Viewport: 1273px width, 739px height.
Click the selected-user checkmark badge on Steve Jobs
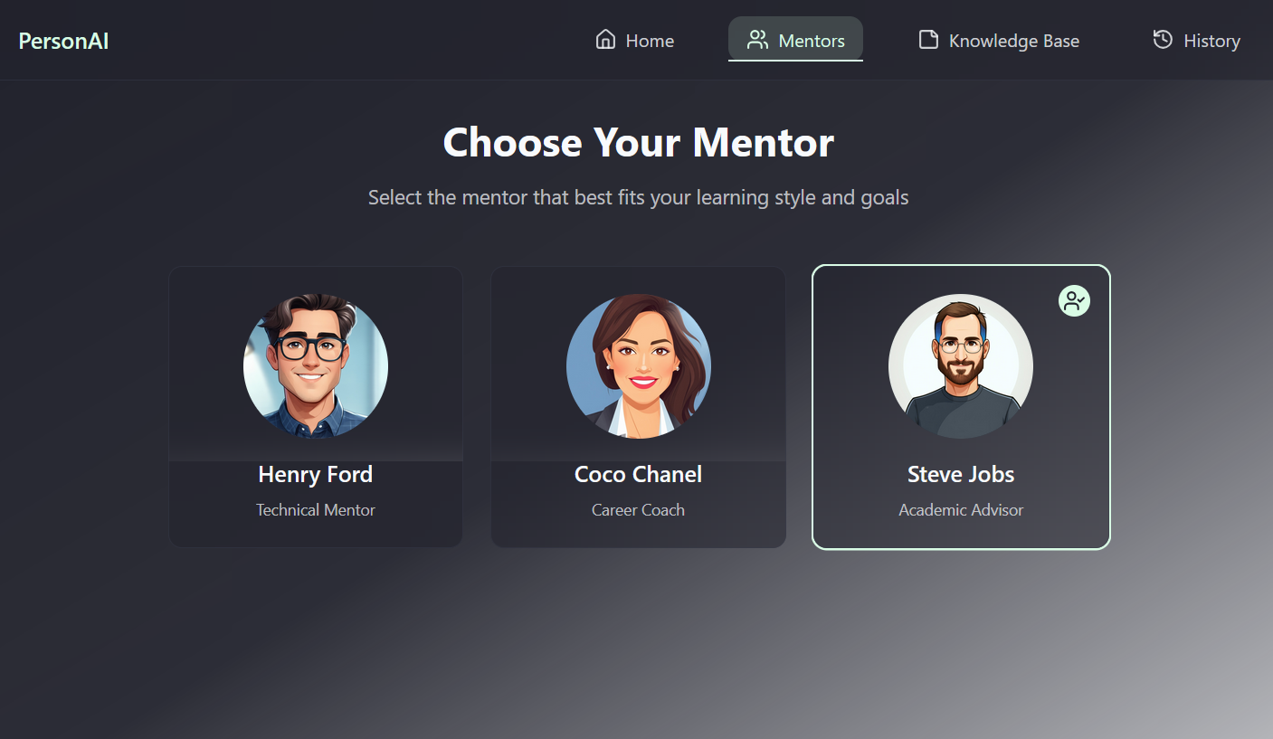[1074, 301]
